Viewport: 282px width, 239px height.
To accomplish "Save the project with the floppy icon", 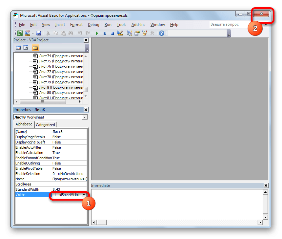I will coord(39,33).
